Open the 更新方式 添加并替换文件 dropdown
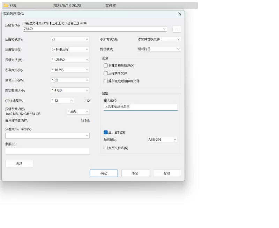Screen dimensions: 279x228 (159, 39)
